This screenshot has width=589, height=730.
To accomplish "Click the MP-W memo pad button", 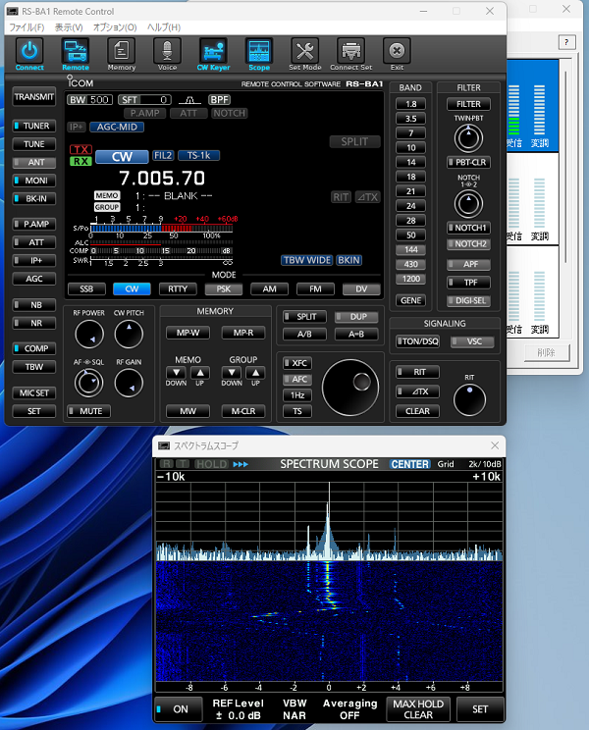I will (188, 333).
